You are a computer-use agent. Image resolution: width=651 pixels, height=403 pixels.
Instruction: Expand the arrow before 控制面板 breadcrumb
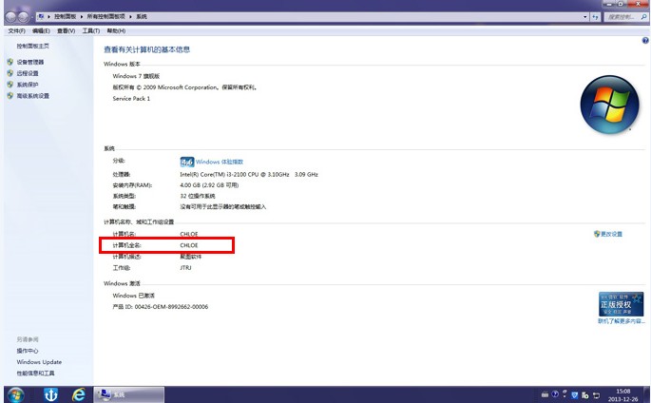point(49,16)
